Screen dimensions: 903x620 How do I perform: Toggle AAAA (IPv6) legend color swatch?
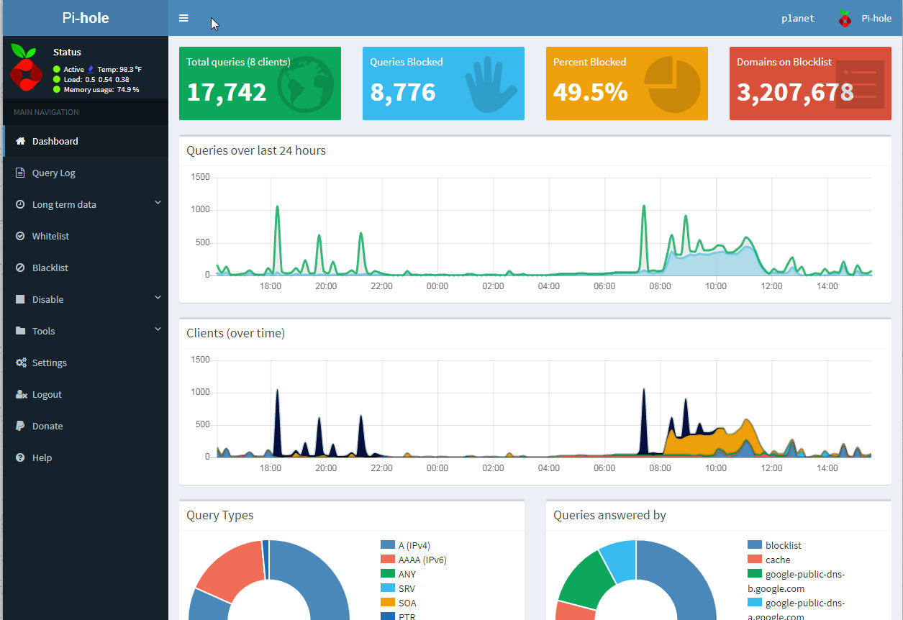point(388,560)
